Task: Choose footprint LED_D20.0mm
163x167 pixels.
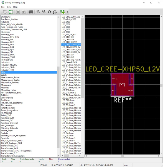Action: 68,100
